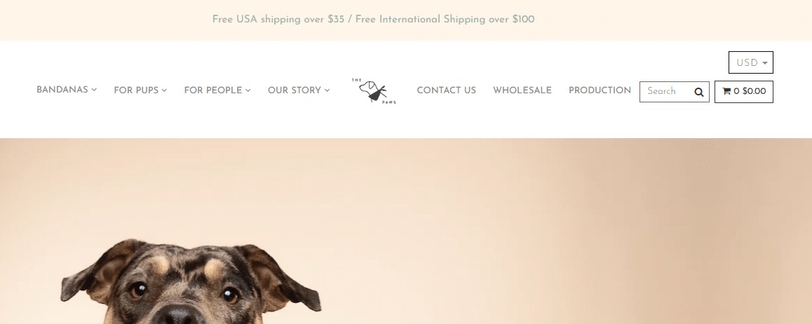The width and height of the screenshot is (812, 324).
Task: View cart showing 0 $0.00
Action: 744,92
